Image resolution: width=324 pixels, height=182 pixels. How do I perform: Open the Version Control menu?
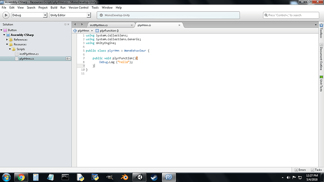point(78,7)
